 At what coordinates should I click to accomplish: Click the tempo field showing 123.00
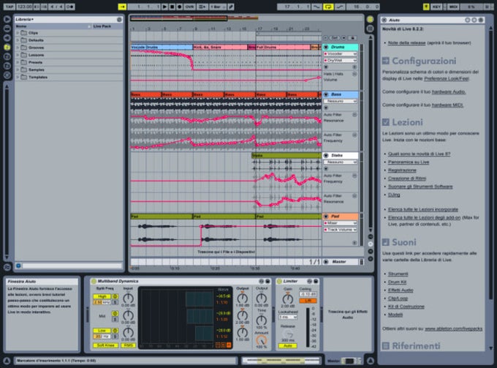click(x=24, y=7)
